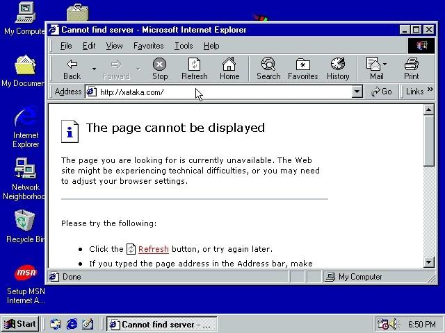Click the IE icon in title bar
Image resolution: width=445 pixels, height=333 pixels.
(54, 30)
